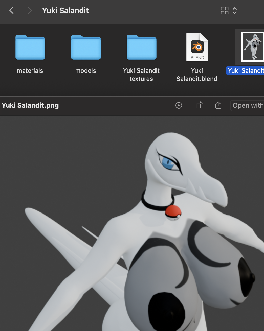This screenshot has height=331, width=264.
Task: Click the models folder label
Action: point(86,71)
